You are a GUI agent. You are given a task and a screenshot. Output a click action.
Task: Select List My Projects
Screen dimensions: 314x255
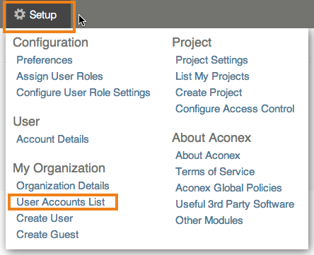pyautogui.click(x=212, y=76)
